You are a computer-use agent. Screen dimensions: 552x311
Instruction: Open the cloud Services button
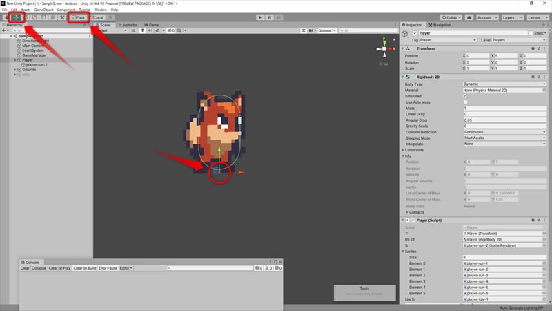pyautogui.click(x=469, y=17)
